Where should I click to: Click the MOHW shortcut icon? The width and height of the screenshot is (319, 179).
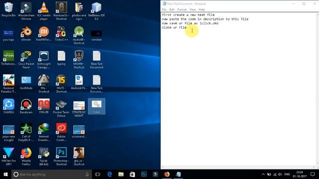click(x=79, y=60)
